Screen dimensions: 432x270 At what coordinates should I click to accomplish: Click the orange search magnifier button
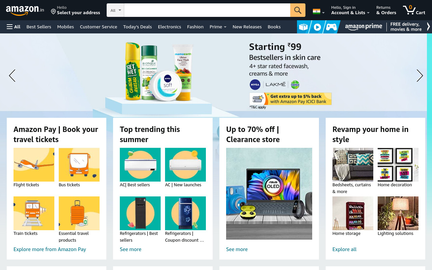[x=298, y=10]
